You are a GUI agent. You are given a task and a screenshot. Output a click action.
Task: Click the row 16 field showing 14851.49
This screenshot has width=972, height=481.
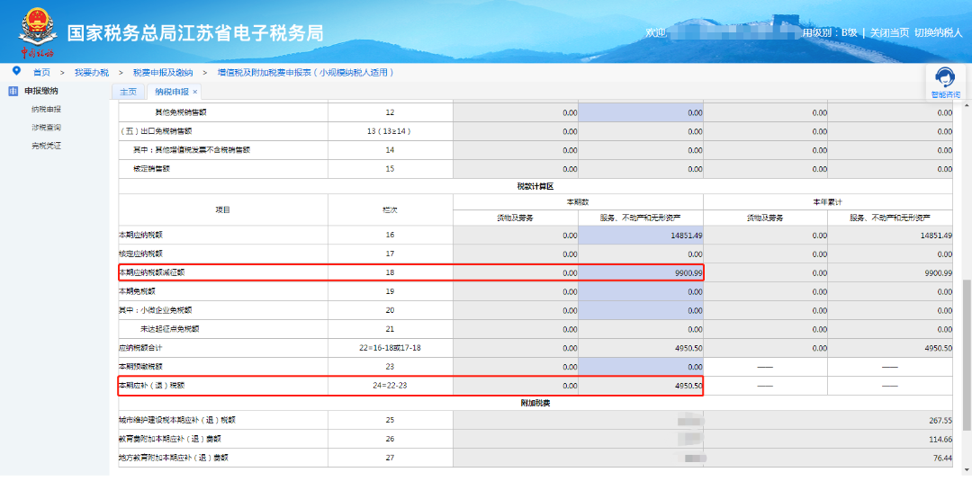[640, 235]
